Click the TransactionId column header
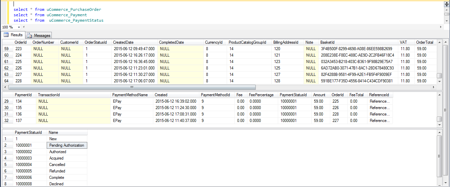The height and width of the screenshot is (187, 450). (73, 95)
